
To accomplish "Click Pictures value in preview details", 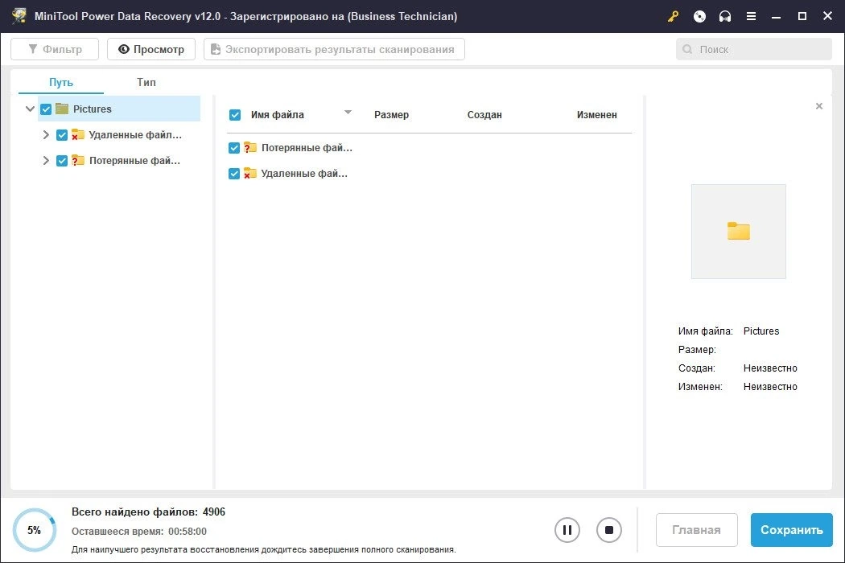I will pos(761,331).
